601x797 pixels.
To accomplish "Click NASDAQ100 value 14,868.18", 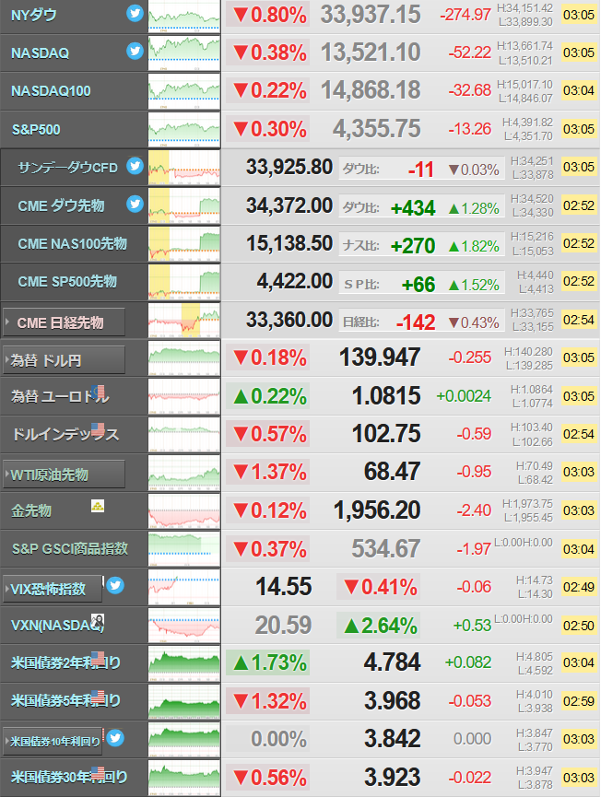I will pos(371,90).
